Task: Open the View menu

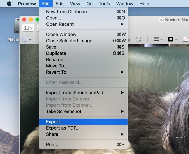Action: (75, 4)
